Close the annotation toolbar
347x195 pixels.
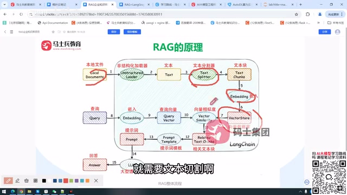[x=96, y=180]
